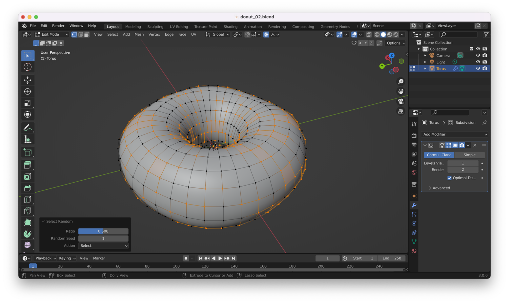
Task: Activate the Scale tool
Action: click(28, 103)
